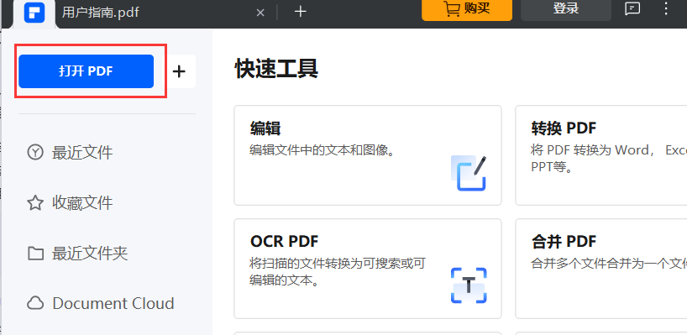Close the 用户指南.pdf tab
The width and height of the screenshot is (687, 335).
(260, 13)
